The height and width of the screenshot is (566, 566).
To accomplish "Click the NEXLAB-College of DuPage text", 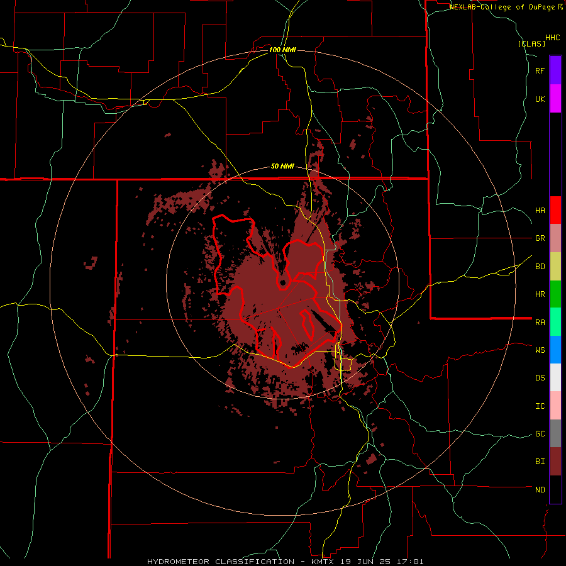I will pos(503,7).
